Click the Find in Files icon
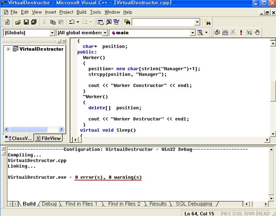Screen dimensions: 276x216 (127, 22)
